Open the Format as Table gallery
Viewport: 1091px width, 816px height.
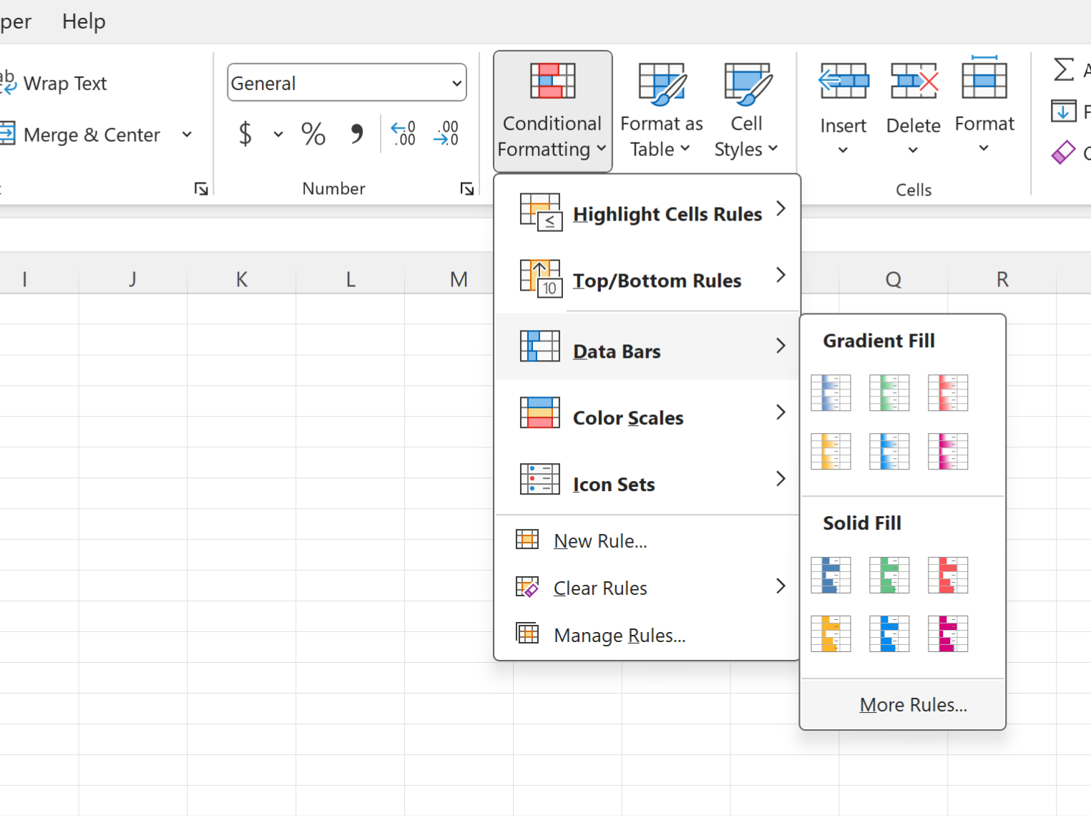pos(661,111)
